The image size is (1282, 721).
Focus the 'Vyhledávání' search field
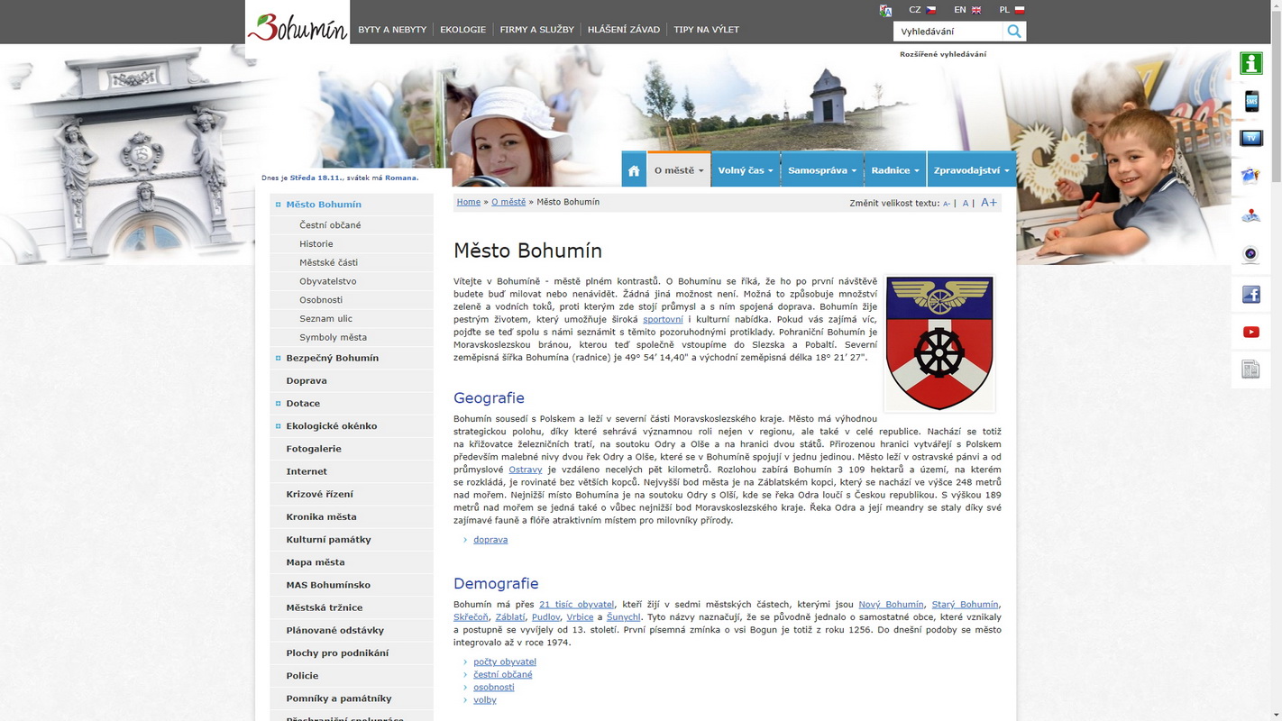click(x=948, y=32)
